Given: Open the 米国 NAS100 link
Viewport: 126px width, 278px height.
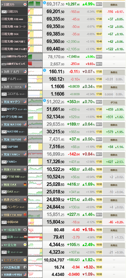Looking at the screenshot, I should click(12, 125).
